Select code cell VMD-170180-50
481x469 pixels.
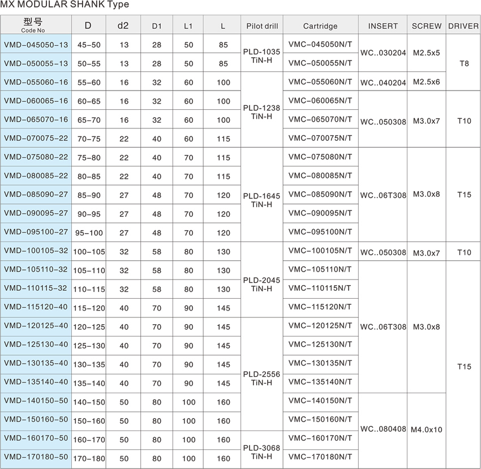[36, 458]
